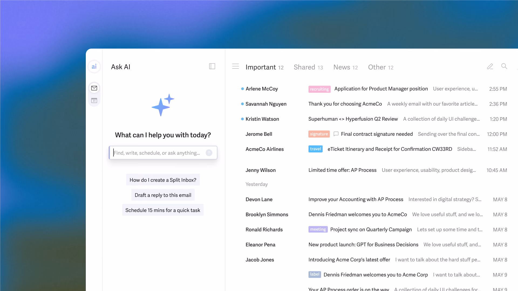518x291 pixels.
Task: Open the ai assistant icon in sidebar
Action: (x=94, y=67)
